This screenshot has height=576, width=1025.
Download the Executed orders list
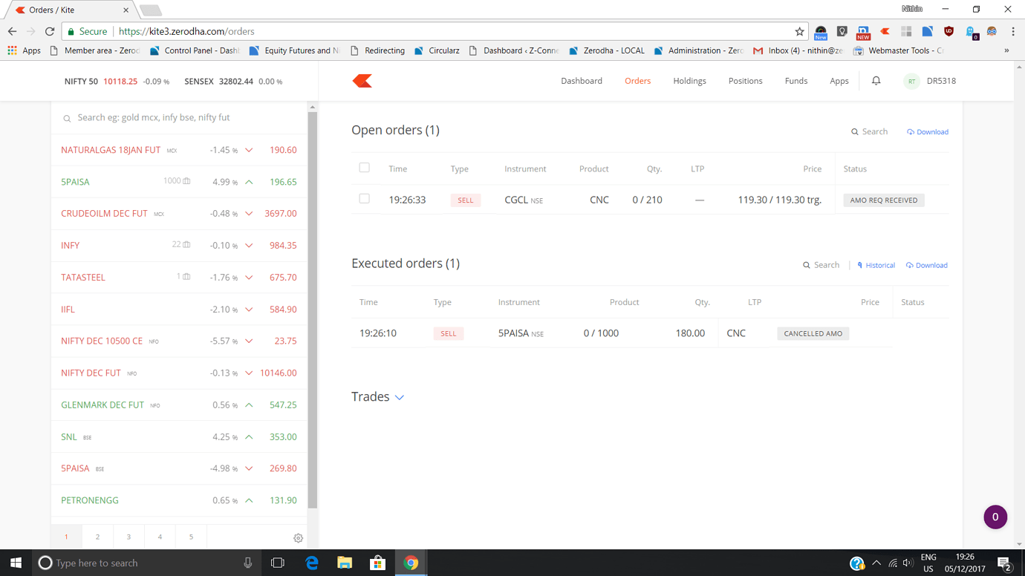pyautogui.click(x=926, y=265)
